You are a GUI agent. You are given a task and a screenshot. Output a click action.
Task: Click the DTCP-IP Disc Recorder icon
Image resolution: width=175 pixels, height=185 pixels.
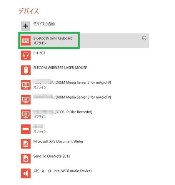click(x=26, y=114)
